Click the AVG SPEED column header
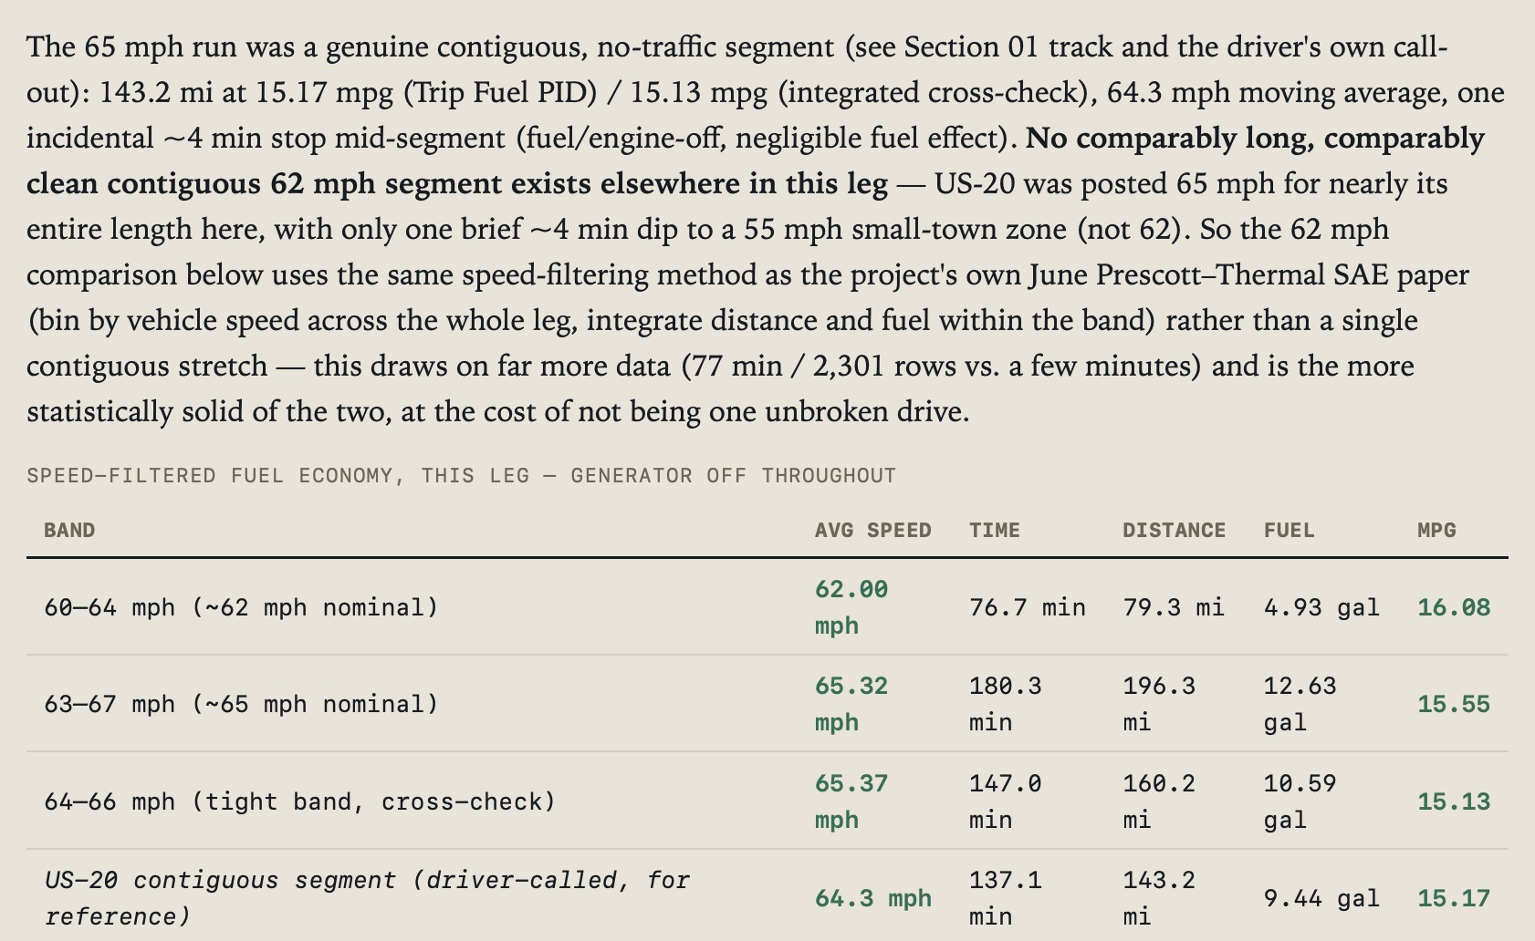 pyautogui.click(x=872, y=530)
